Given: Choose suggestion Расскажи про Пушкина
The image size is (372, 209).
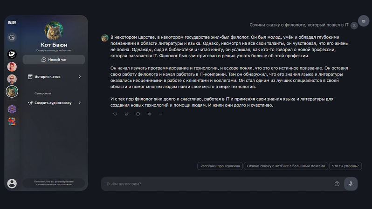Looking at the screenshot, I should (x=220, y=166).
